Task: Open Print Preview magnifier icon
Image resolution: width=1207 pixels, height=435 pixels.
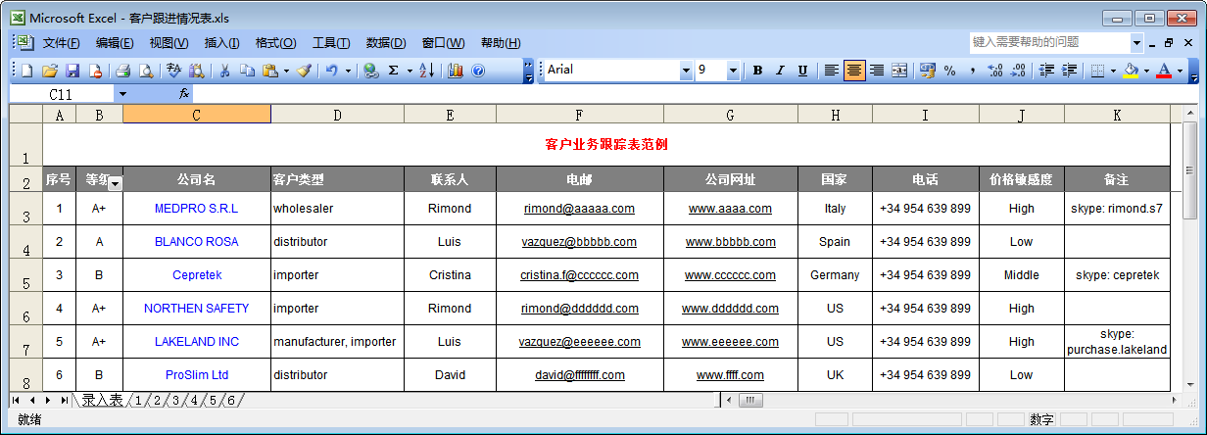Action: coord(146,71)
